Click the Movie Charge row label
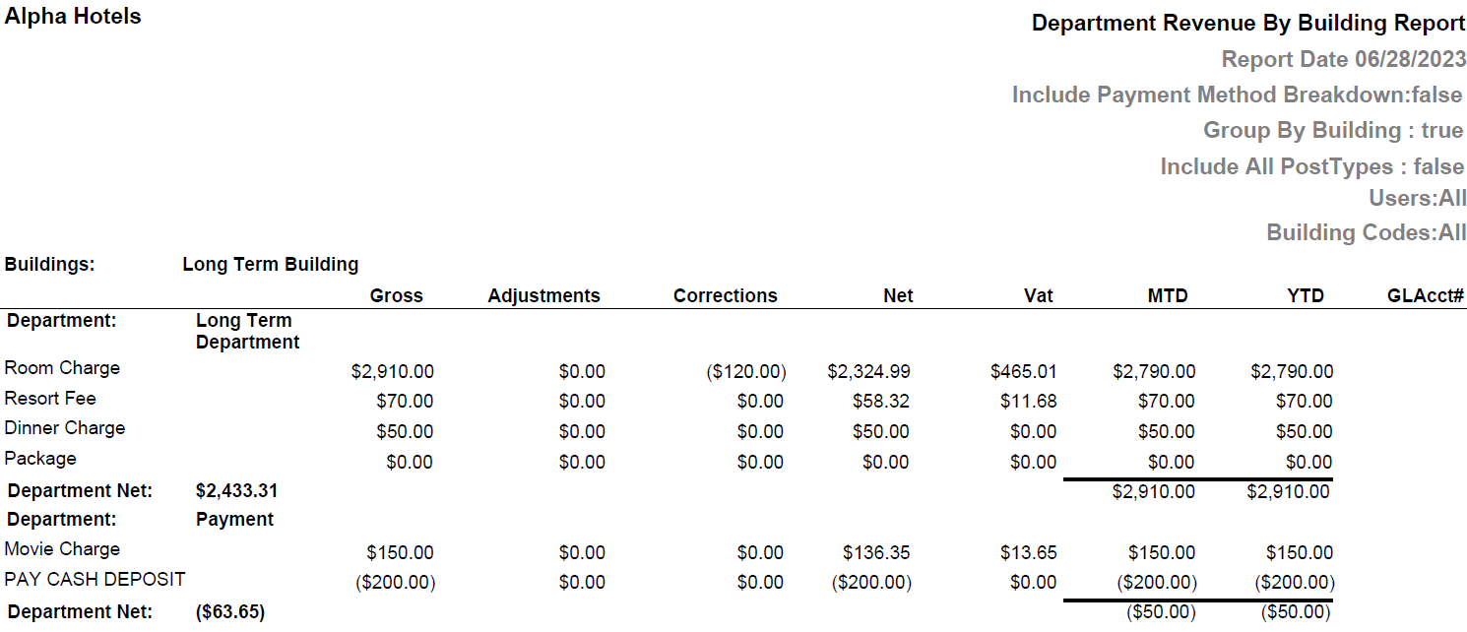Viewport: 1467px width, 632px height. pyautogui.click(x=62, y=549)
